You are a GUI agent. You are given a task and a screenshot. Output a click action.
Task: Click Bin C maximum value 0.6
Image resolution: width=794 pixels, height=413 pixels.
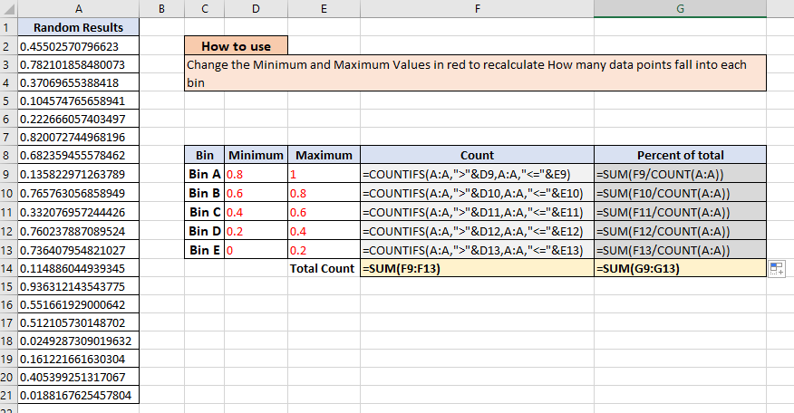pos(324,212)
